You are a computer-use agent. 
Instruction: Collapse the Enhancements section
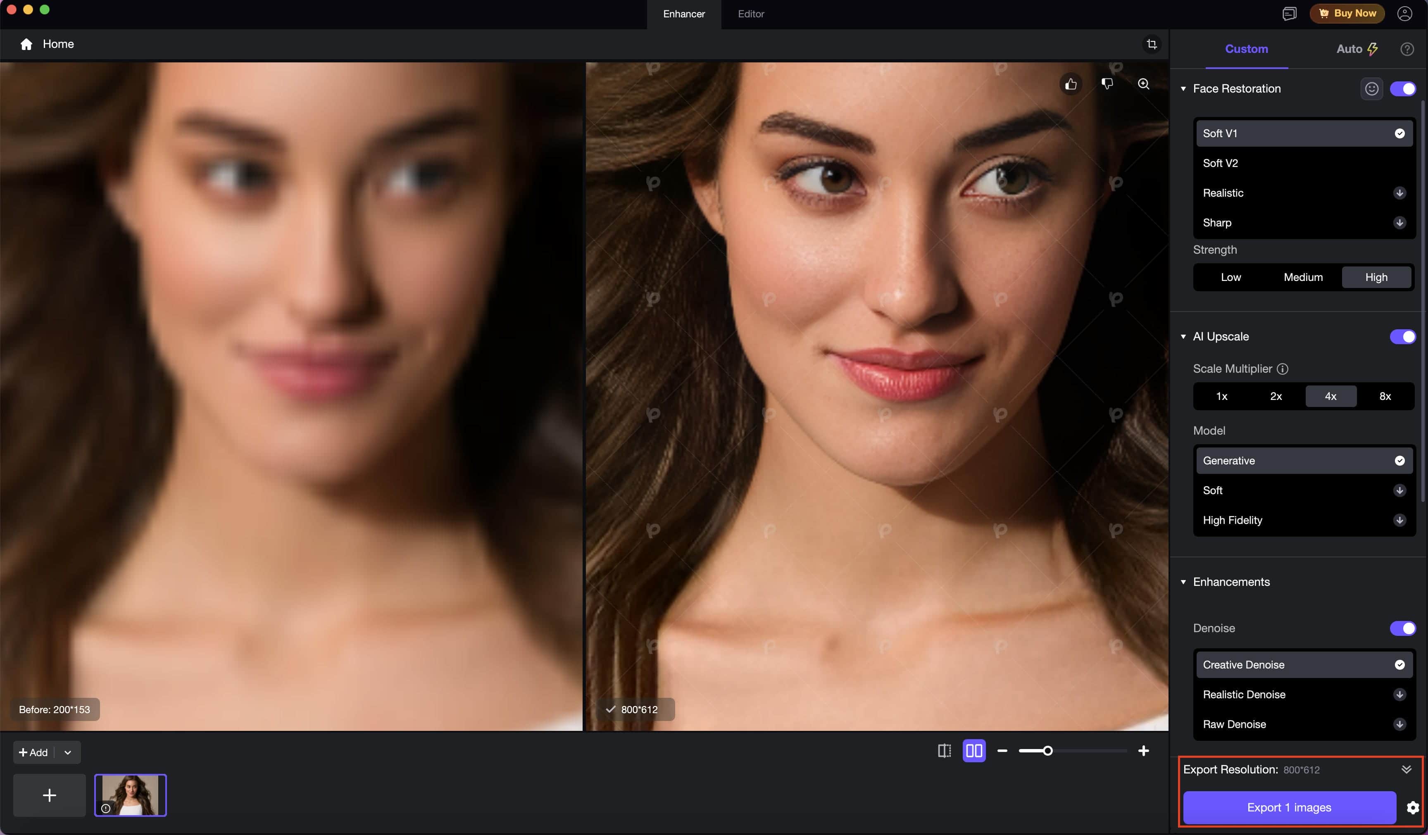click(1183, 582)
